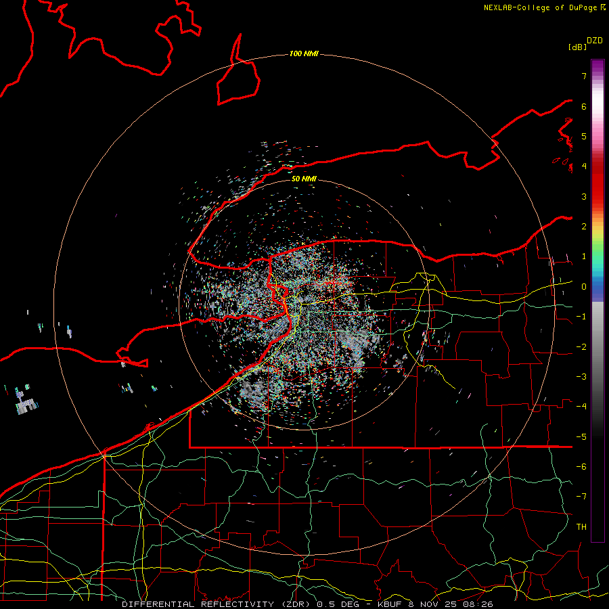Viewport: 609px width, 609px height.
Task: Click the -5 value on color scale
Action: pyautogui.click(x=581, y=437)
